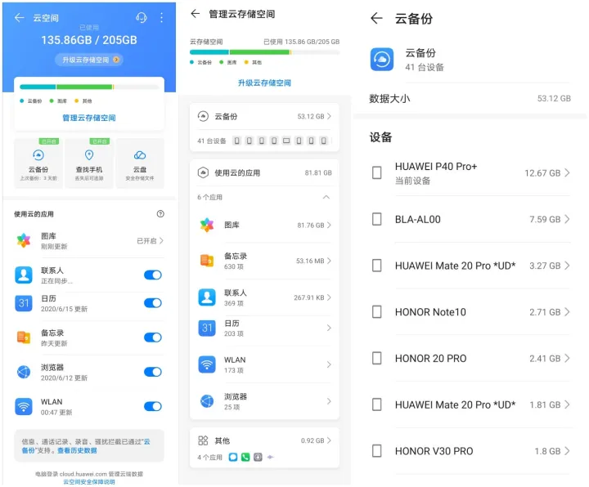Select HONOR 20 PRO checkbox
The width and height of the screenshot is (589, 487).
377,359
